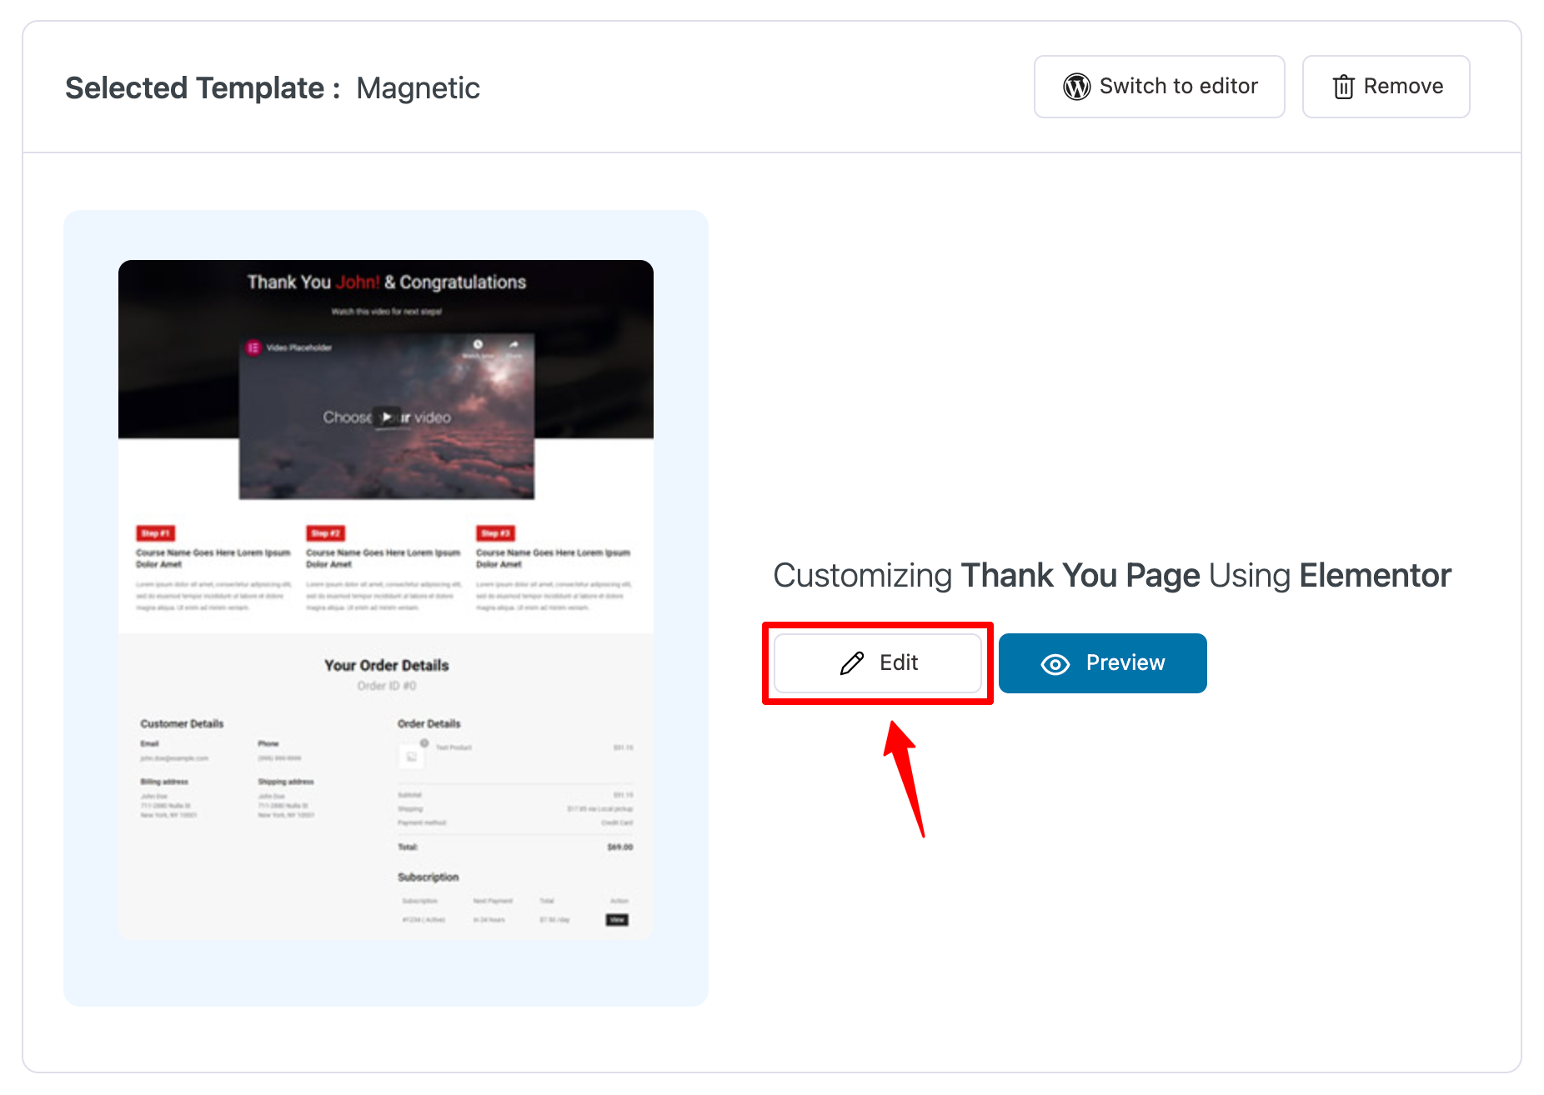
Task: Select Switch to editor
Action: point(1159,86)
